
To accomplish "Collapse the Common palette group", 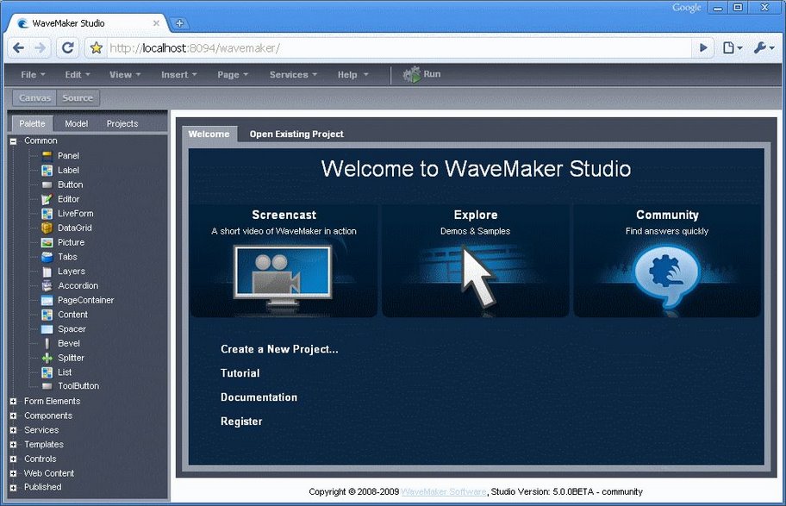I will 14,141.
